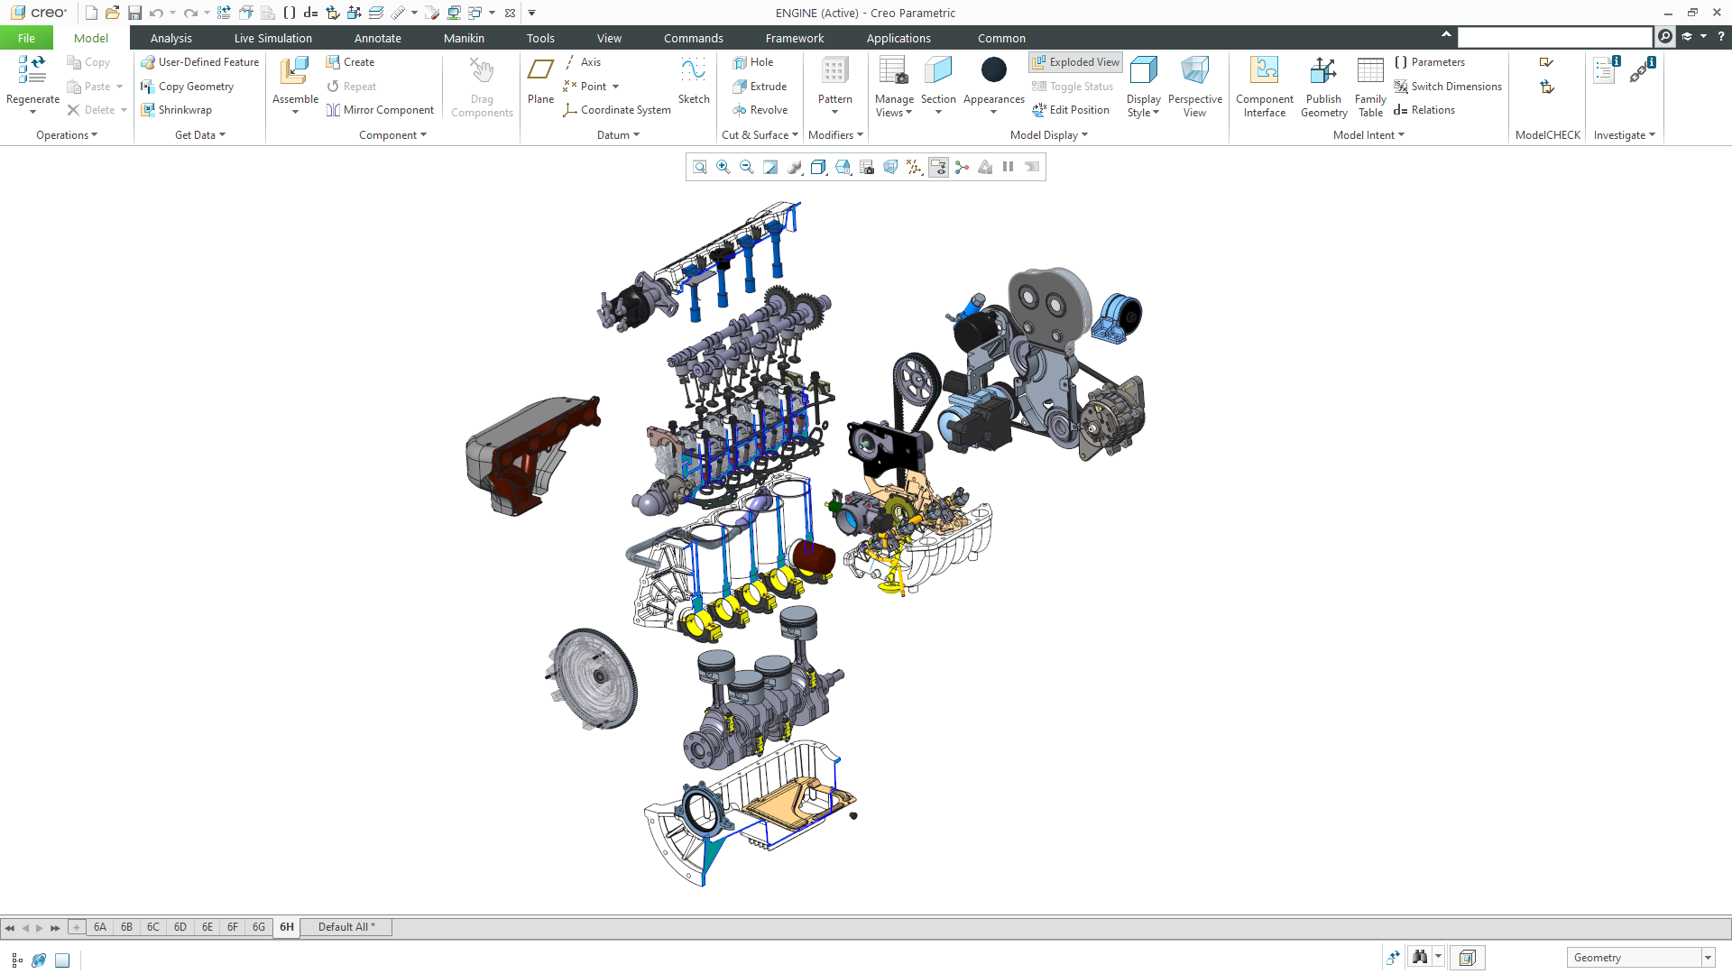Switch to the Analysis ribbon tab

pos(171,38)
